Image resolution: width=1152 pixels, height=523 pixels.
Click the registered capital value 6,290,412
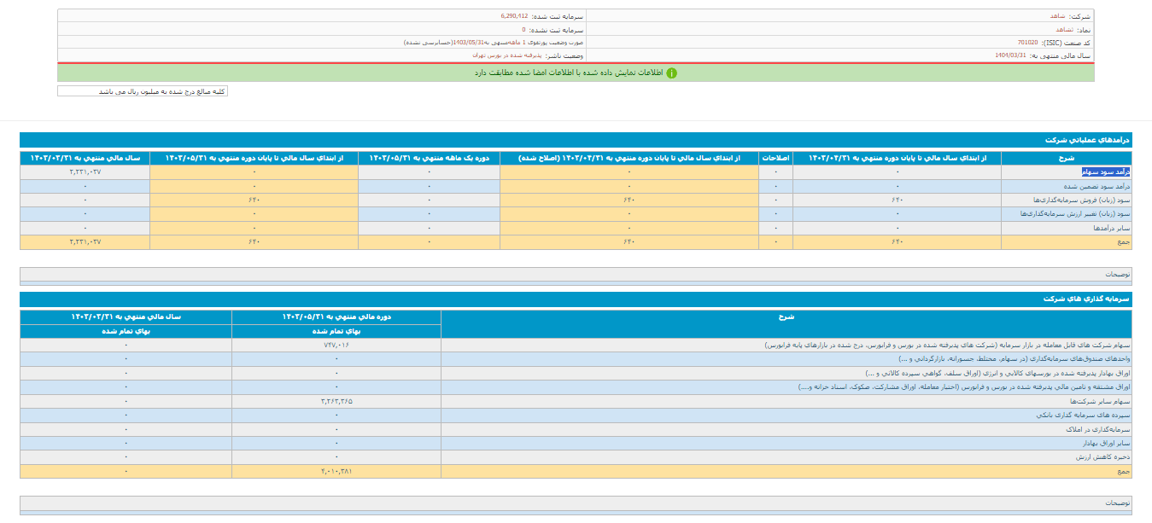(x=514, y=16)
